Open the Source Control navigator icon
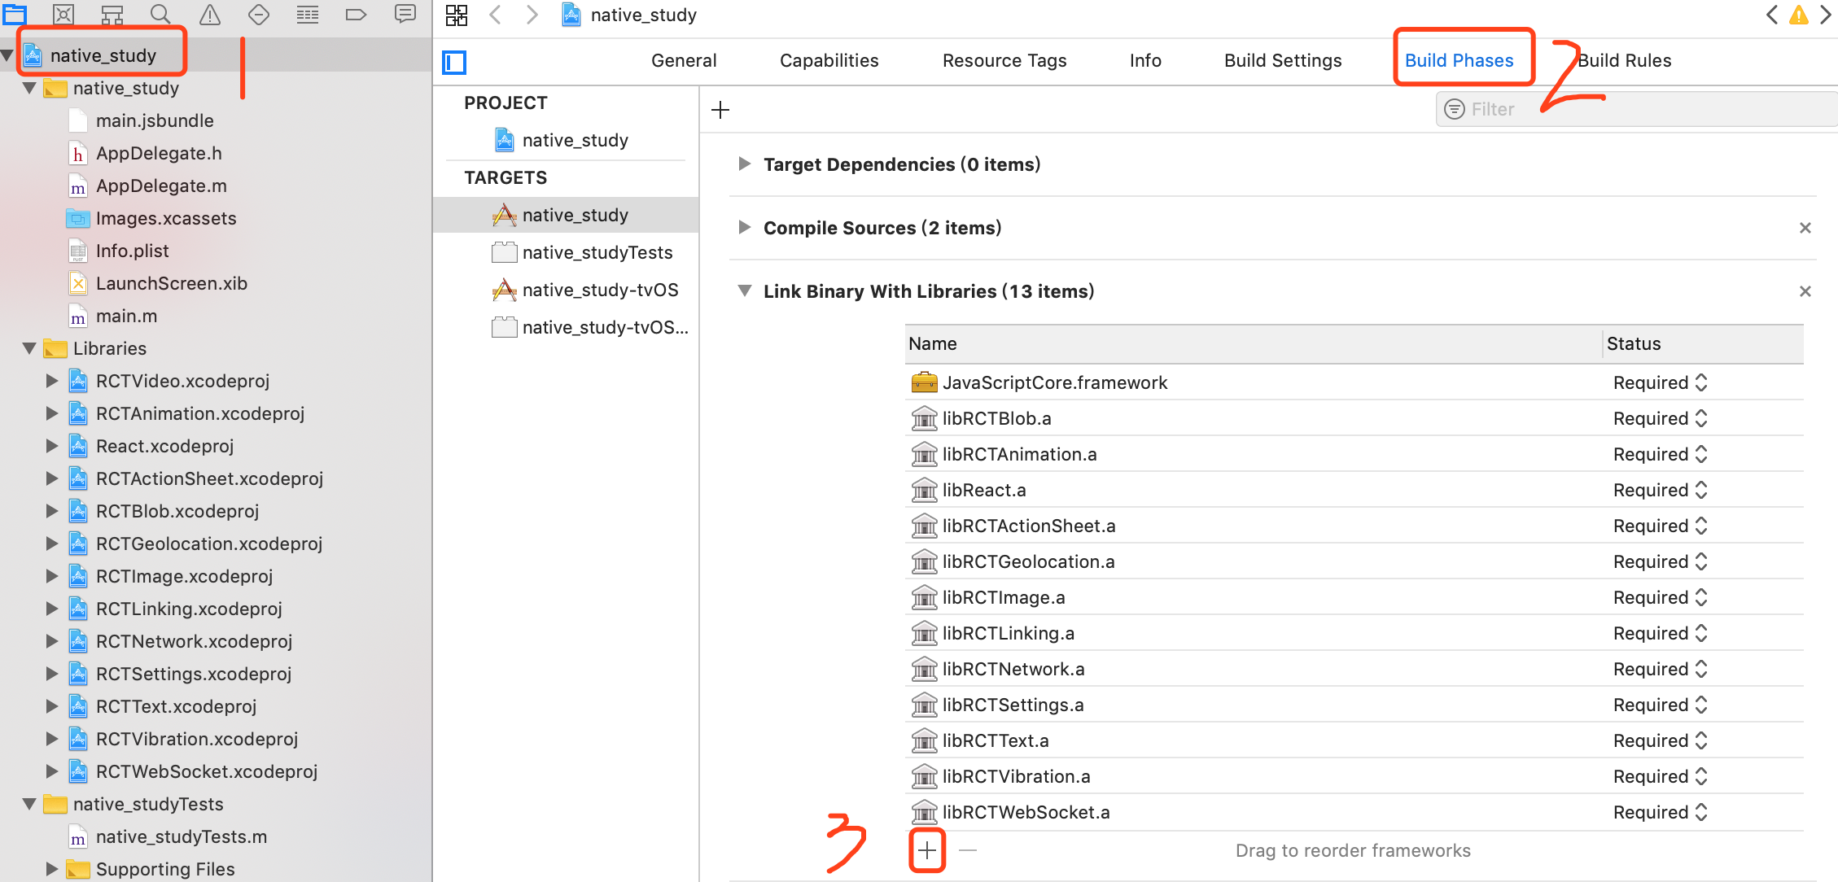Image resolution: width=1838 pixels, height=882 pixels. click(63, 14)
